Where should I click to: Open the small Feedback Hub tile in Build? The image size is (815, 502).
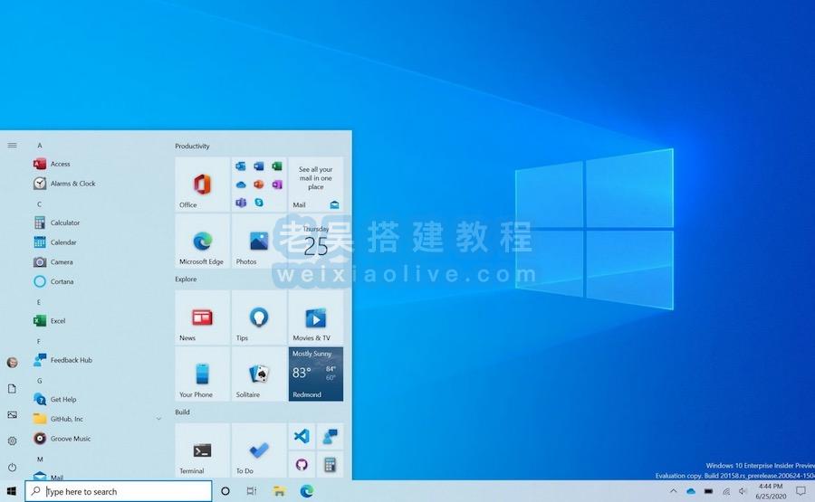[330, 436]
